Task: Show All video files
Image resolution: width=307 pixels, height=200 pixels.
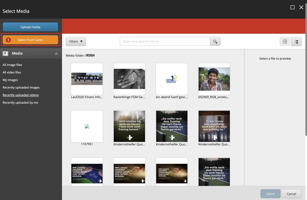Action: (x=12, y=72)
